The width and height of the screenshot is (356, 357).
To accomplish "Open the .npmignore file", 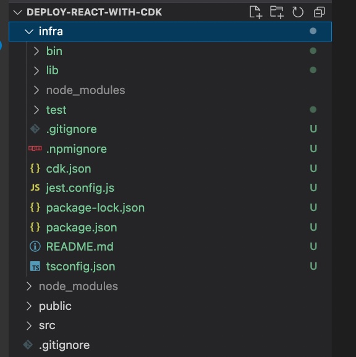I will point(77,149).
